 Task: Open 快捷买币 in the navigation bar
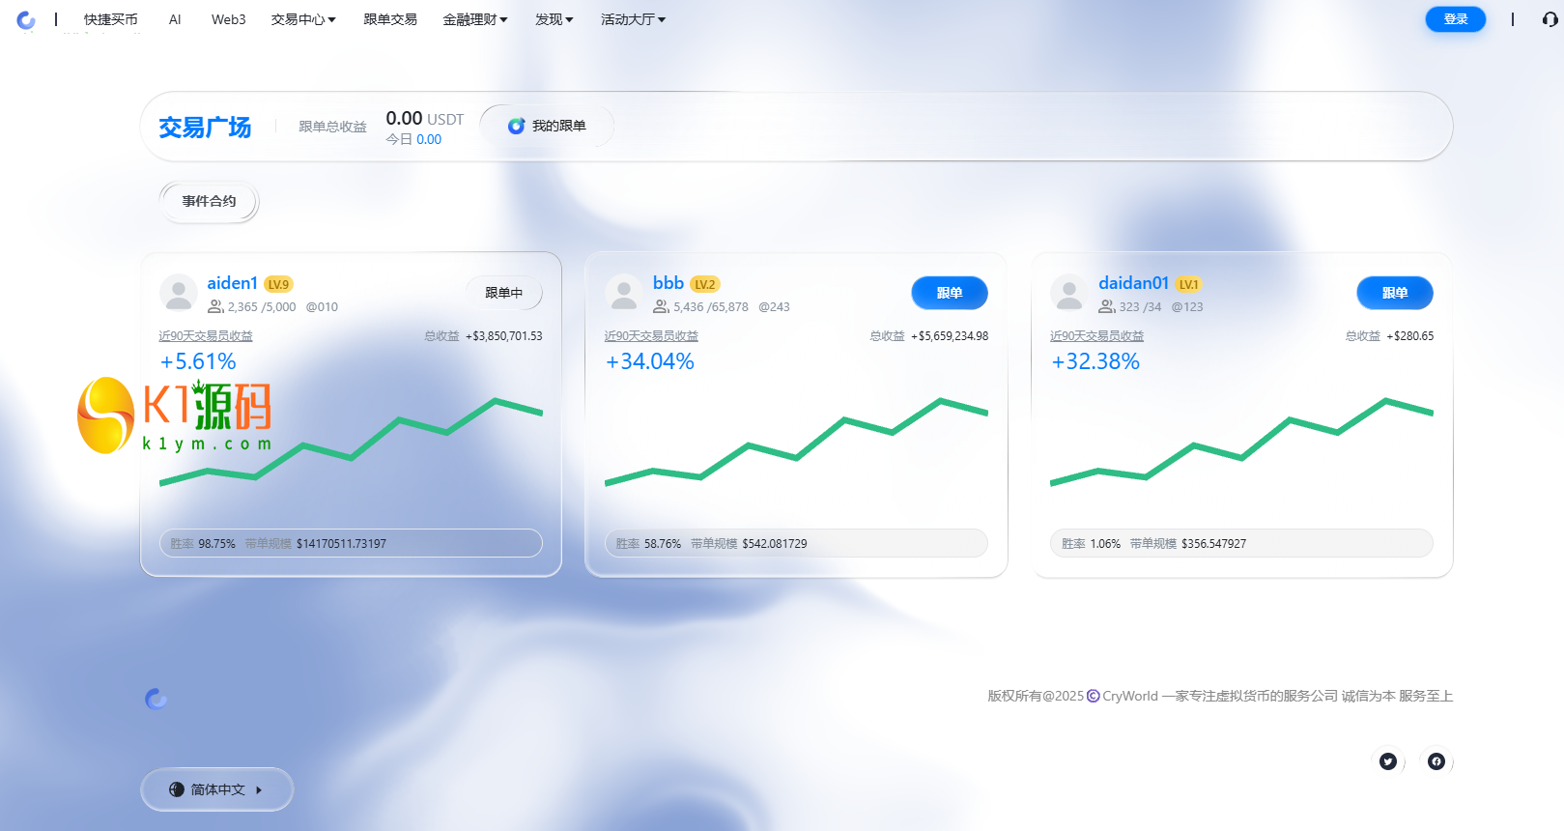[x=111, y=19]
